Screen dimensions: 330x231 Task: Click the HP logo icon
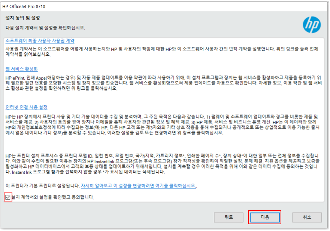coord(312,25)
